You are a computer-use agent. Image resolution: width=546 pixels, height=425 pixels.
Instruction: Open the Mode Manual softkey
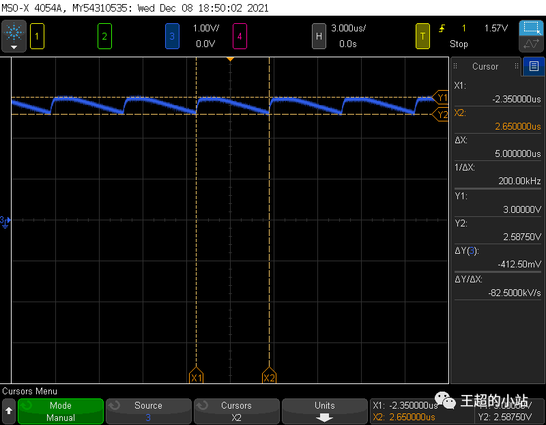61,411
